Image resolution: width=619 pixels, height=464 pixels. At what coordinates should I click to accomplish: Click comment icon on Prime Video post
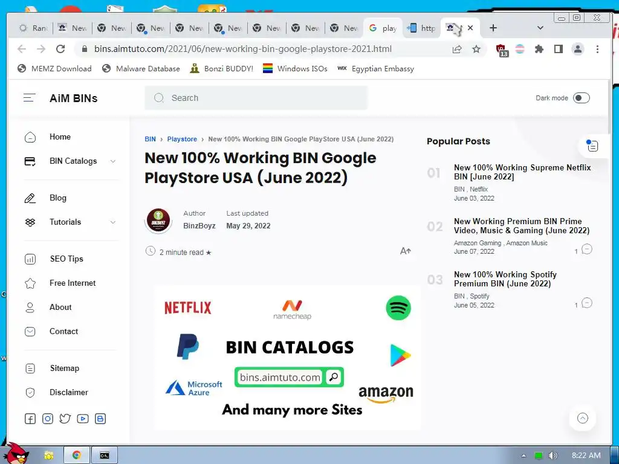[x=586, y=250]
